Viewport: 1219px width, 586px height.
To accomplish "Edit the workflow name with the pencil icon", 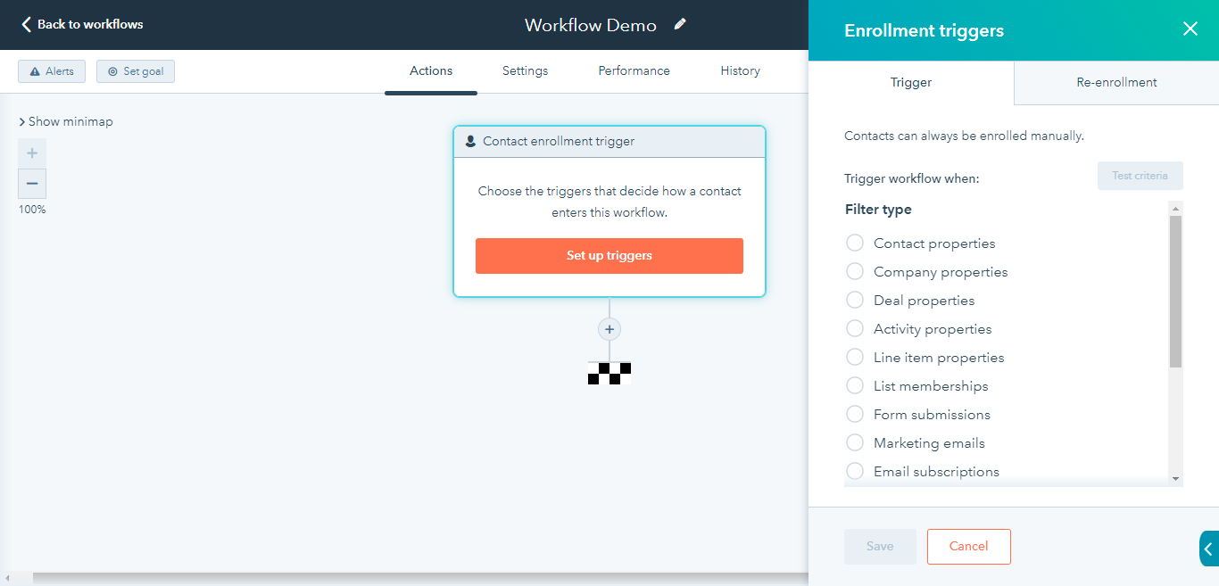I will tap(680, 24).
